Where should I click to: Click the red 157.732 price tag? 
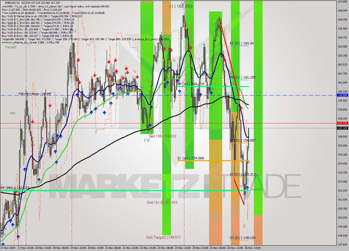(x=342, y=123)
